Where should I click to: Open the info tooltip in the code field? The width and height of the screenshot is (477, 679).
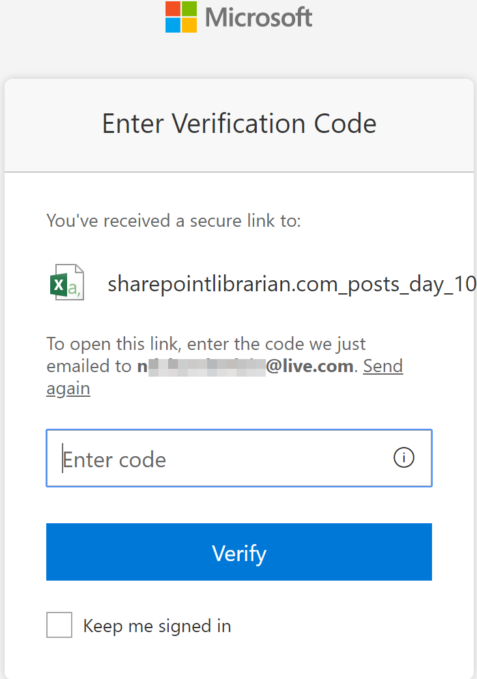point(403,458)
